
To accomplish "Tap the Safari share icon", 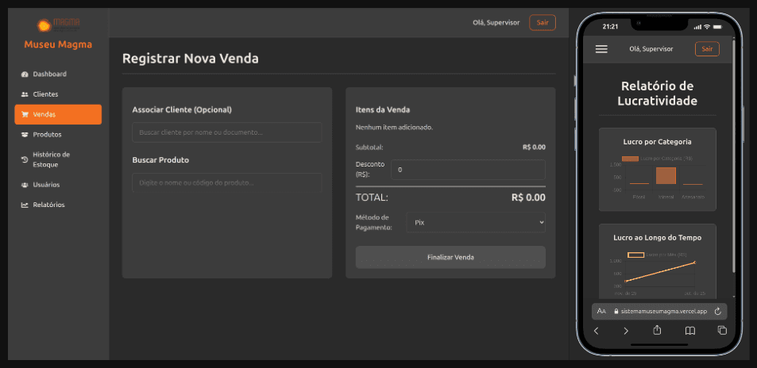I will pos(657,330).
